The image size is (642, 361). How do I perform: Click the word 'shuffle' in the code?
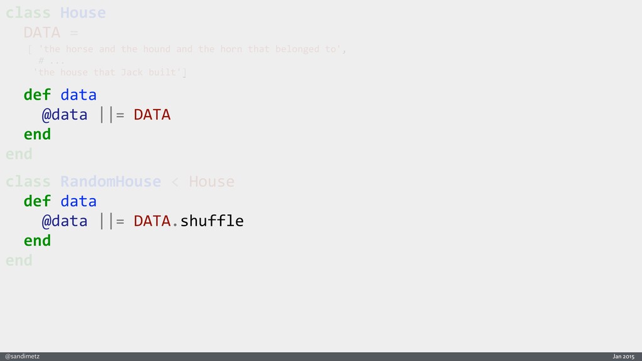pyautogui.click(x=211, y=221)
